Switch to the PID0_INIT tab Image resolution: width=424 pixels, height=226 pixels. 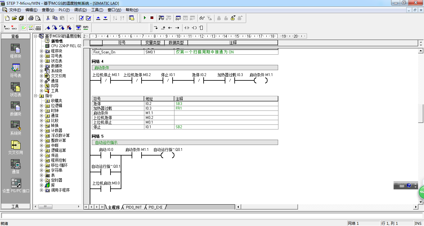coord(134,207)
